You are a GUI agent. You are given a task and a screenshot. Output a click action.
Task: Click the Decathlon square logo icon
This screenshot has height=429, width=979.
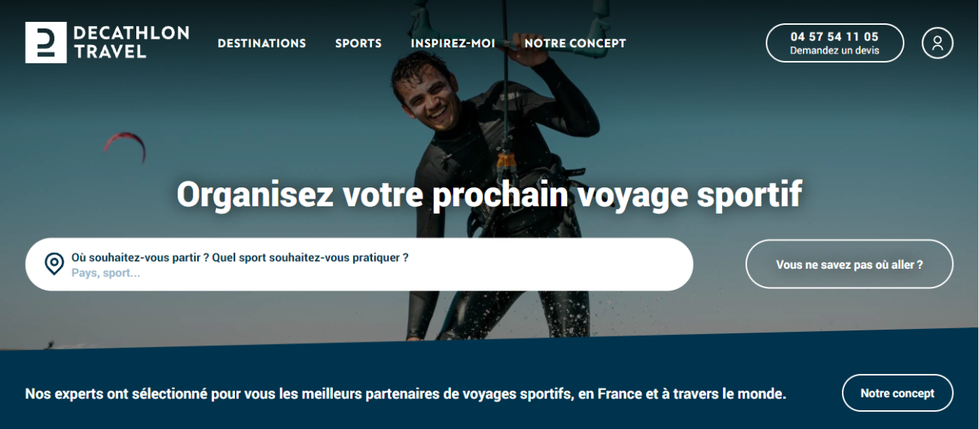coord(46,43)
